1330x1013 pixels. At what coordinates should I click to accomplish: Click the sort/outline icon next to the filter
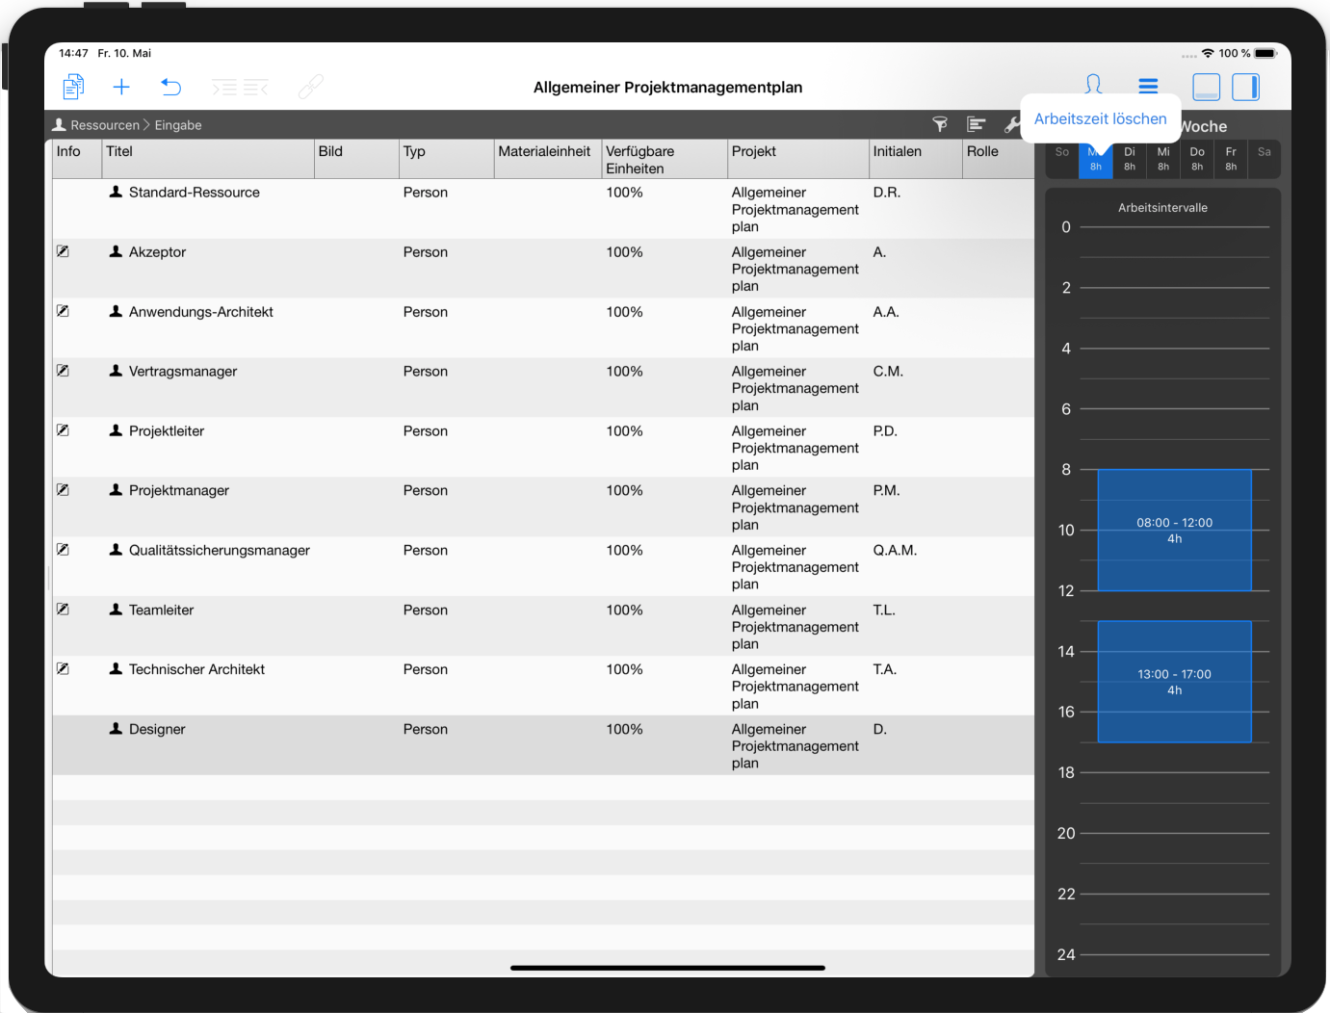(976, 124)
